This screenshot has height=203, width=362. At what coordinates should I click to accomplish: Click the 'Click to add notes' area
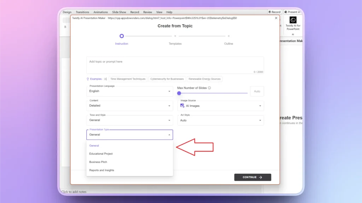click(x=74, y=192)
